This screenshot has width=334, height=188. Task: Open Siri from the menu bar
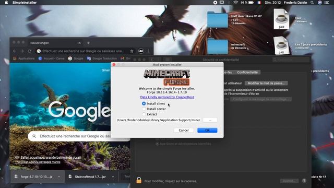[x=320, y=3]
